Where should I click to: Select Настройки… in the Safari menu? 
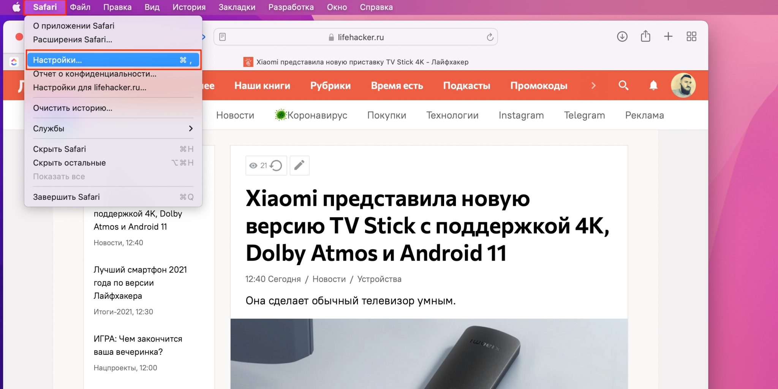pos(113,60)
